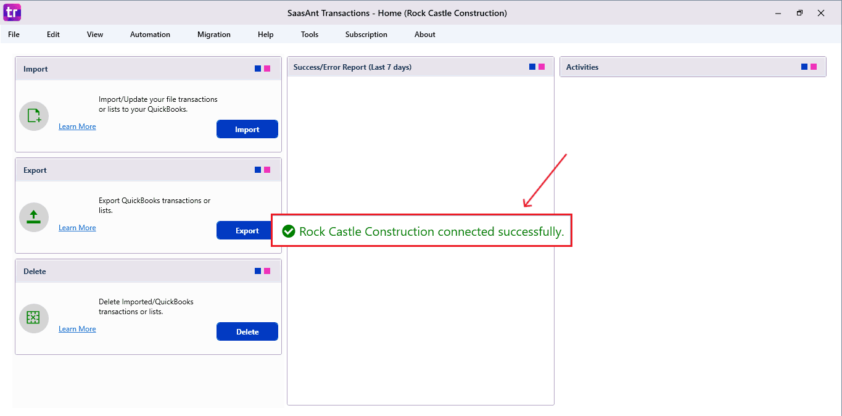Screen dimensions: 842x416
Task: Click the pink square icon on the Delete header
Action: click(268, 270)
